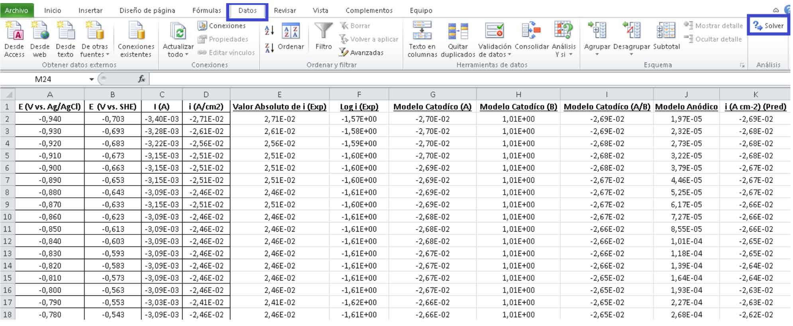Screen dimensions: 793x326
Task: Open the Validación de datos dropdown
Action: [495, 55]
